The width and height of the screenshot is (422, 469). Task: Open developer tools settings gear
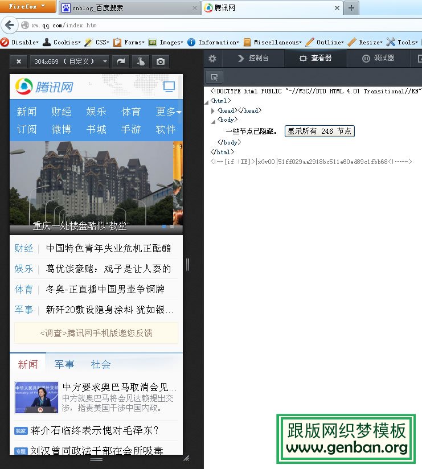(212, 58)
